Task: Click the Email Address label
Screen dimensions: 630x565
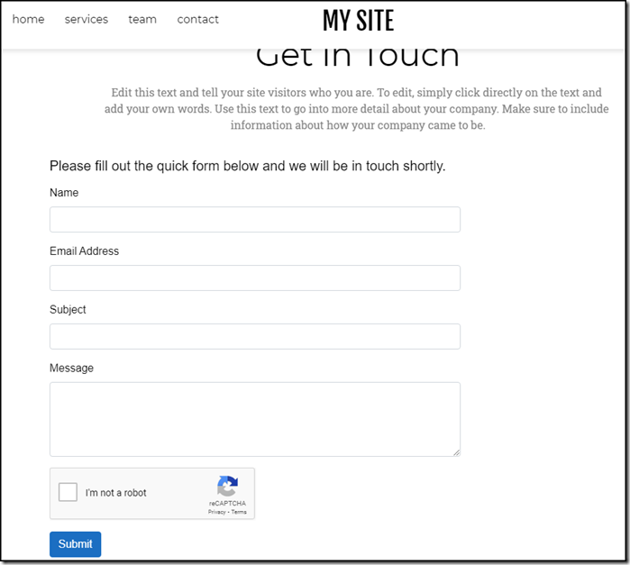Action: (x=85, y=251)
